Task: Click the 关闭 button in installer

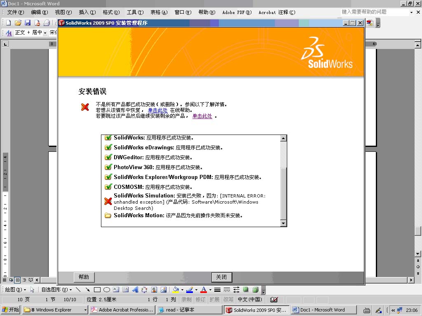Action: (x=221, y=277)
